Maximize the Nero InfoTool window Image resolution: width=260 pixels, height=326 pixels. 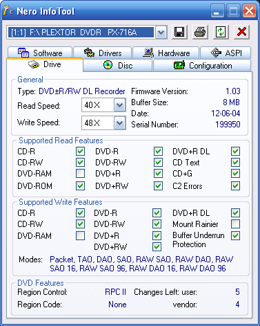click(233, 10)
